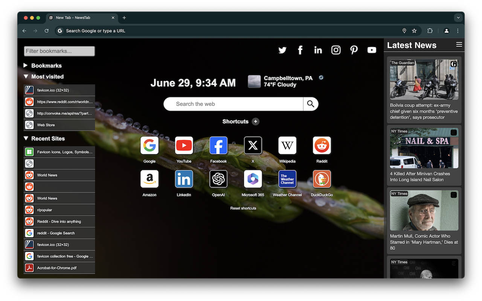Click the Latest News heading
Screen dimensions: 482x301
click(x=412, y=45)
